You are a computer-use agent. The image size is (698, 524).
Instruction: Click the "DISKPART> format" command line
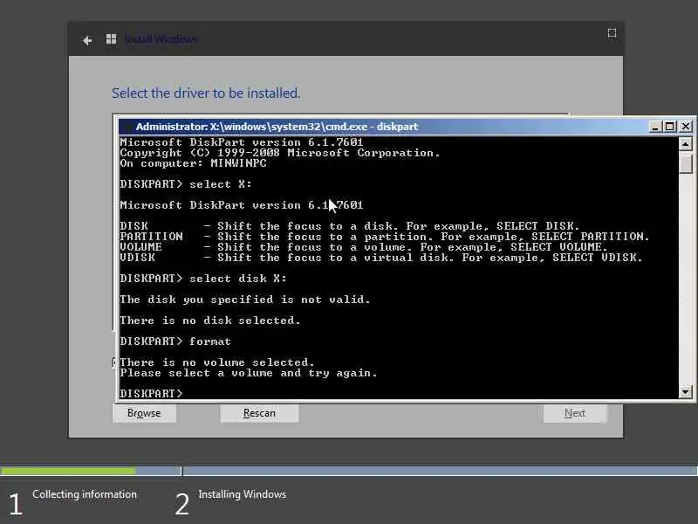coord(175,341)
